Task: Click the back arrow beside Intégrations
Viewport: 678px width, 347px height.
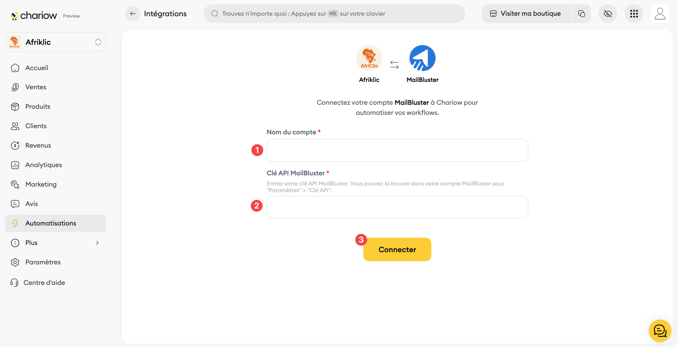Action: tap(133, 14)
